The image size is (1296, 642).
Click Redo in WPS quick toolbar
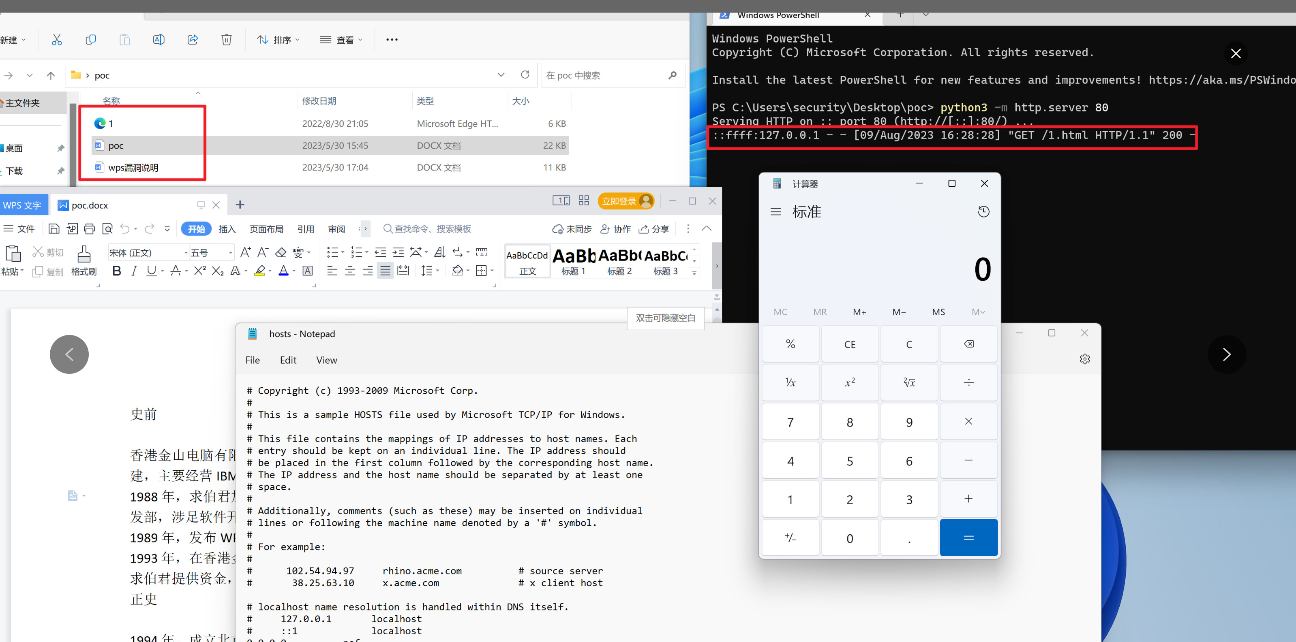pos(150,229)
